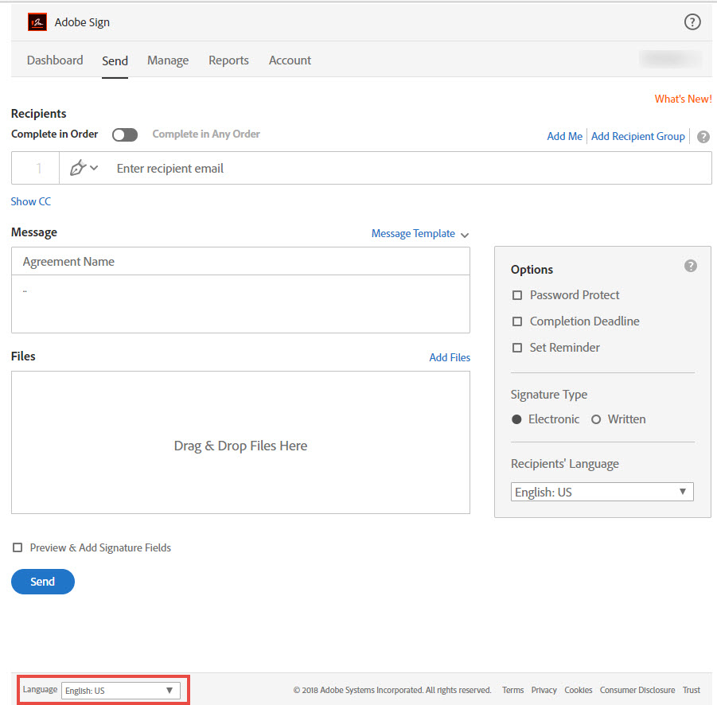Click the Add Files link
The height and width of the screenshot is (705, 717).
click(450, 357)
